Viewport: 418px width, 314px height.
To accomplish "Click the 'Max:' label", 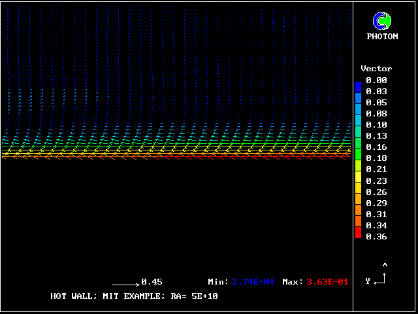I will click(x=293, y=282).
